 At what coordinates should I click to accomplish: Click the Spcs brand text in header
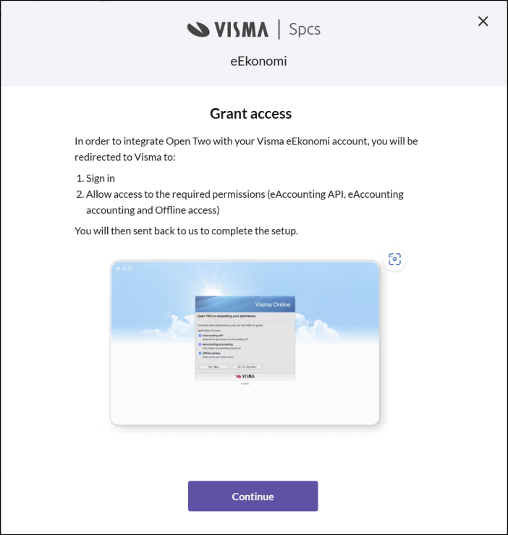(x=305, y=29)
